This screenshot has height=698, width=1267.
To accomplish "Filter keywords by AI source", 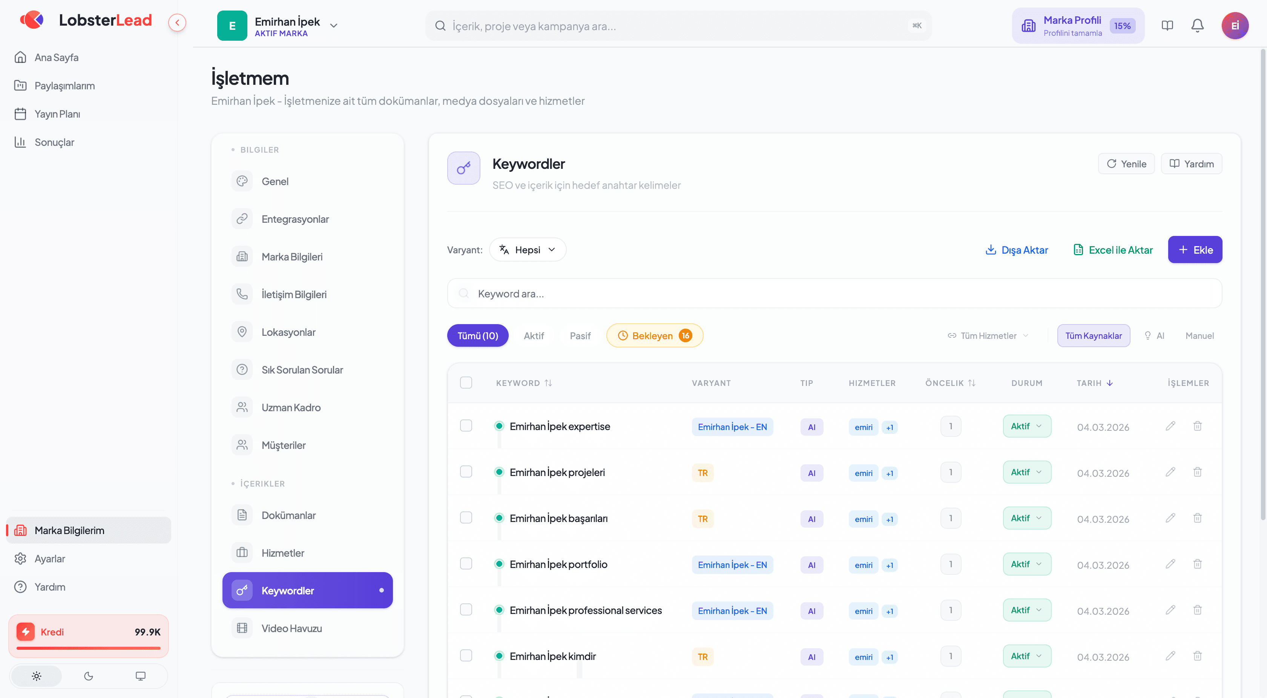I will point(1154,336).
